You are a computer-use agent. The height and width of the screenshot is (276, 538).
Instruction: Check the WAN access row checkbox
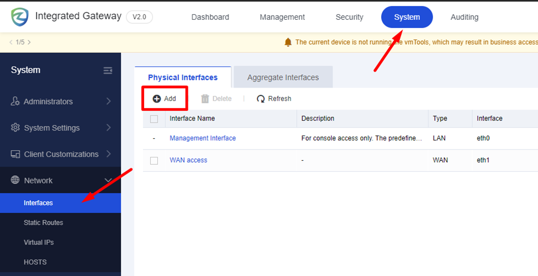pos(154,160)
